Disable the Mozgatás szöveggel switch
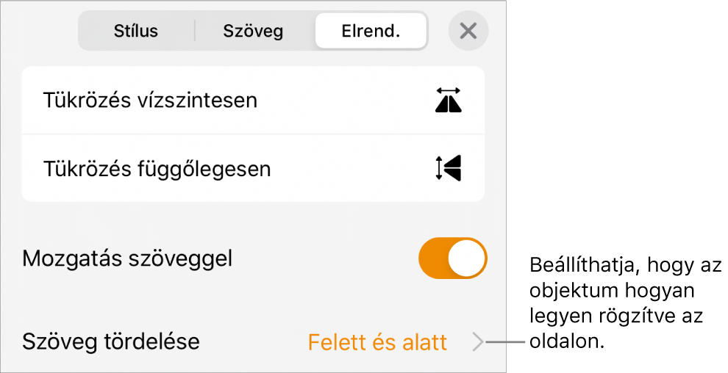 click(452, 258)
